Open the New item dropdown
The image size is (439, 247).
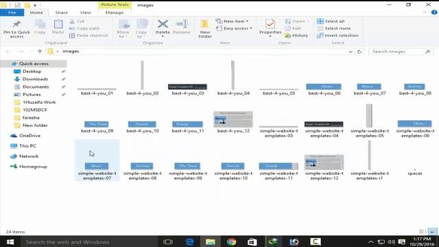point(232,21)
